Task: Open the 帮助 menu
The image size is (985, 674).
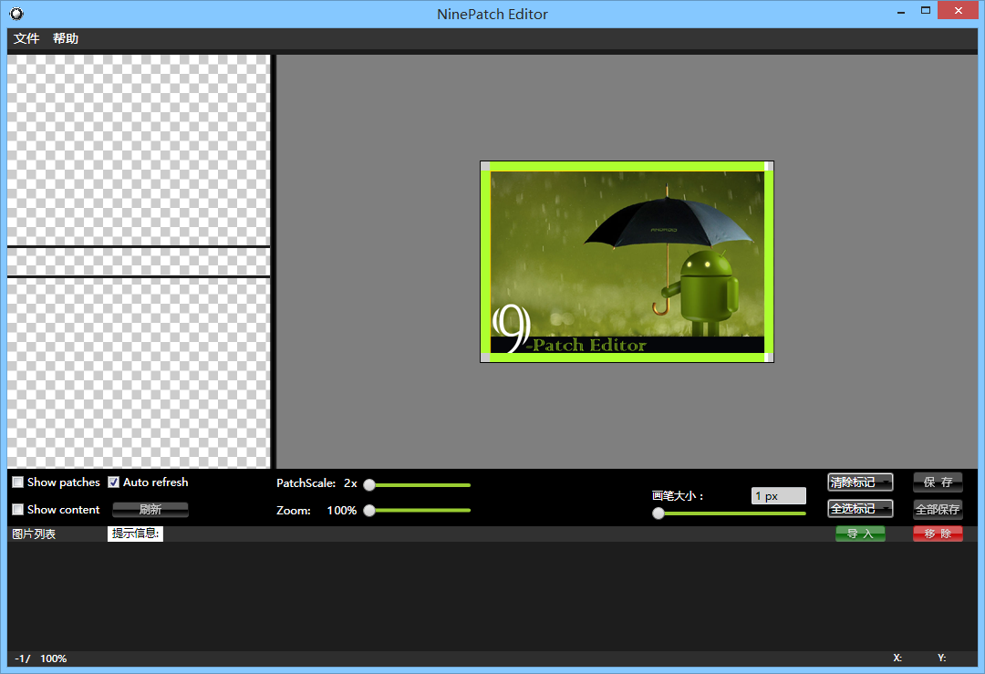Action: 66,38
